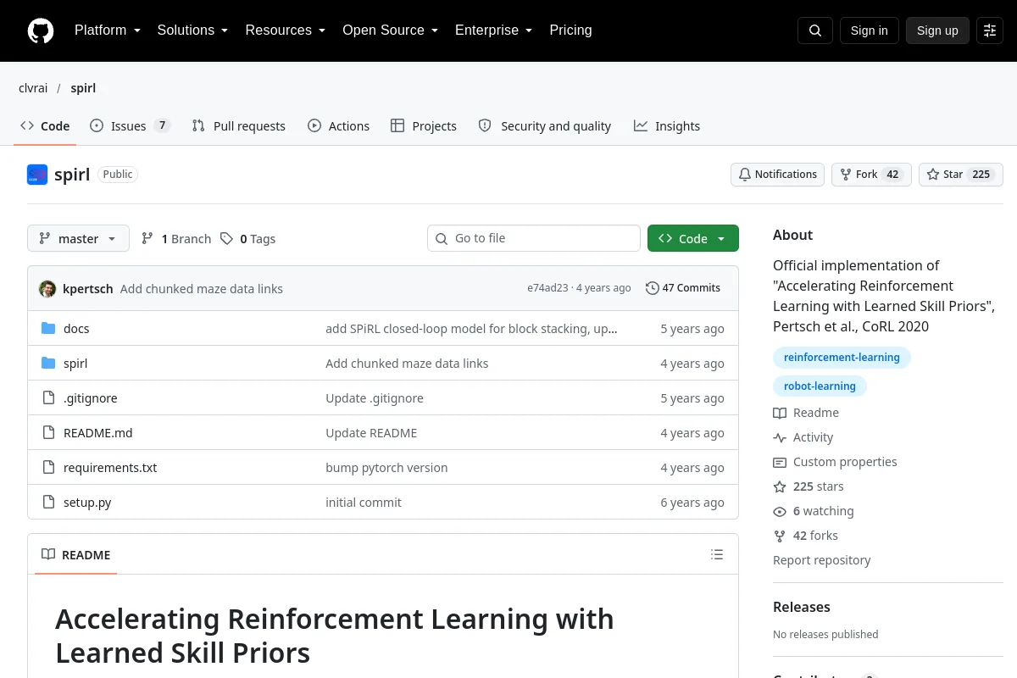Click Report repository link
The height and width of the screenshot is (678, 1017).
coord(821,560)
